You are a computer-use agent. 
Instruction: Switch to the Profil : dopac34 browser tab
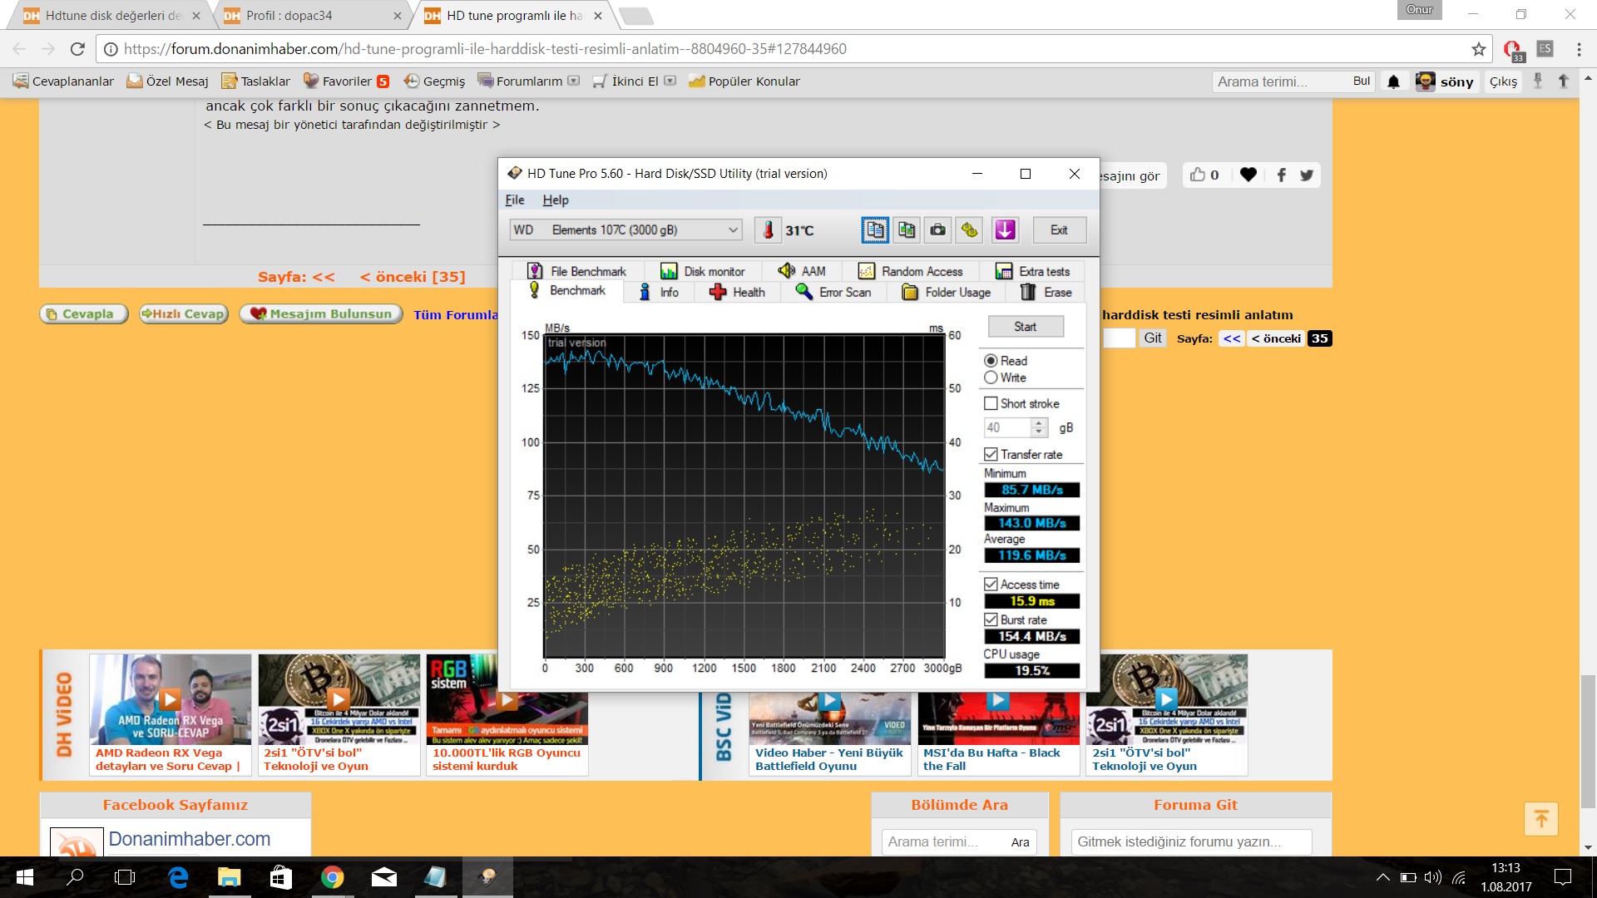[311, 15]
